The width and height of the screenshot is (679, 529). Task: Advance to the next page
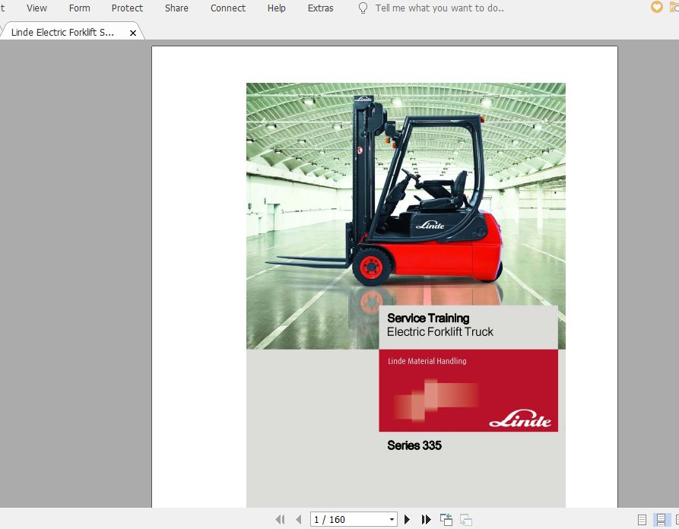coord(408,520)
